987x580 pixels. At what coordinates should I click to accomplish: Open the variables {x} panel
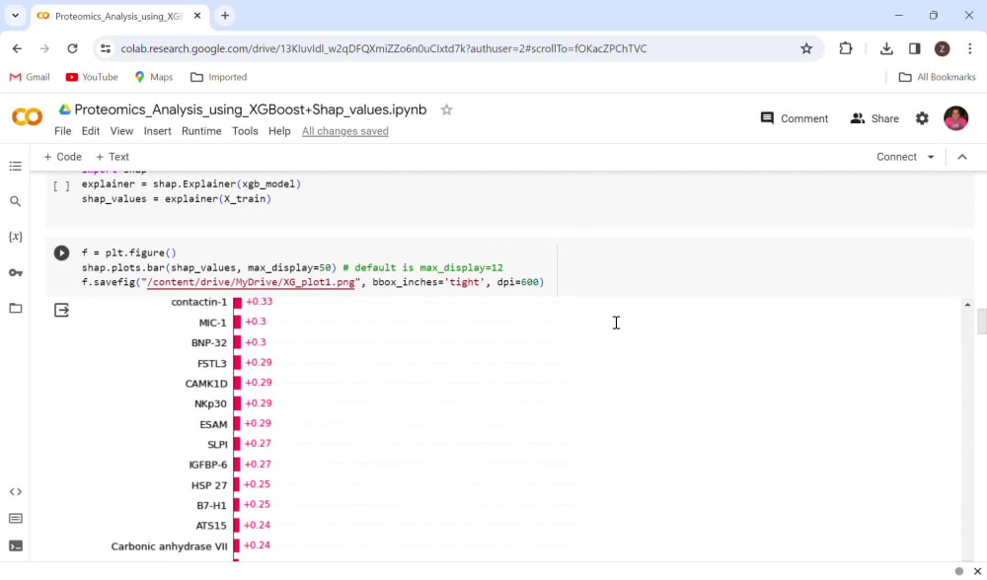pos(16,237)
